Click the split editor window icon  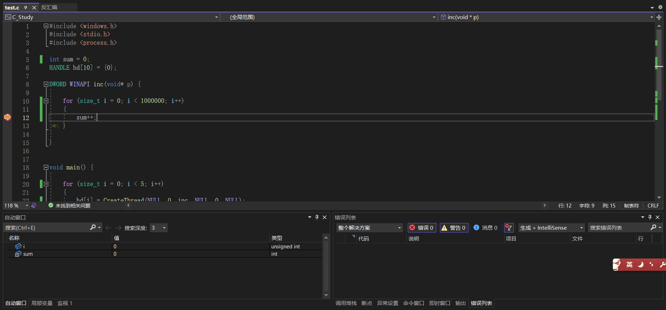[659, 17]
